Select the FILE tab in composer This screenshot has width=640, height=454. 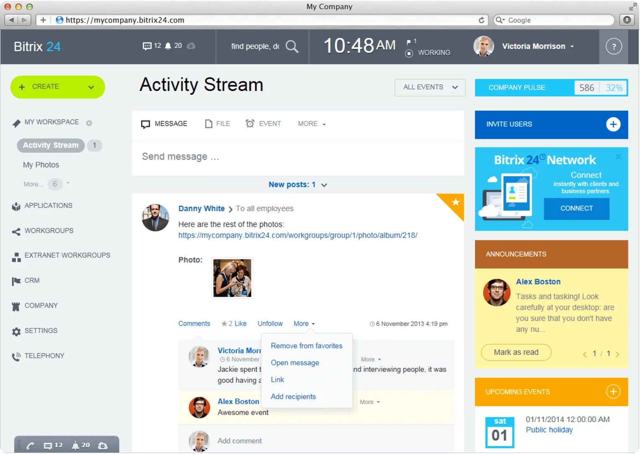coord(217,124)
